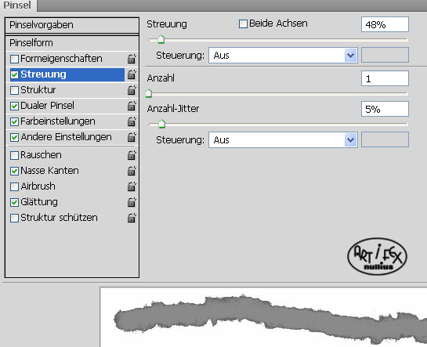Select the Andere Einstellungen list item
This screenshot has width=427, height=347.
[66, 137]
